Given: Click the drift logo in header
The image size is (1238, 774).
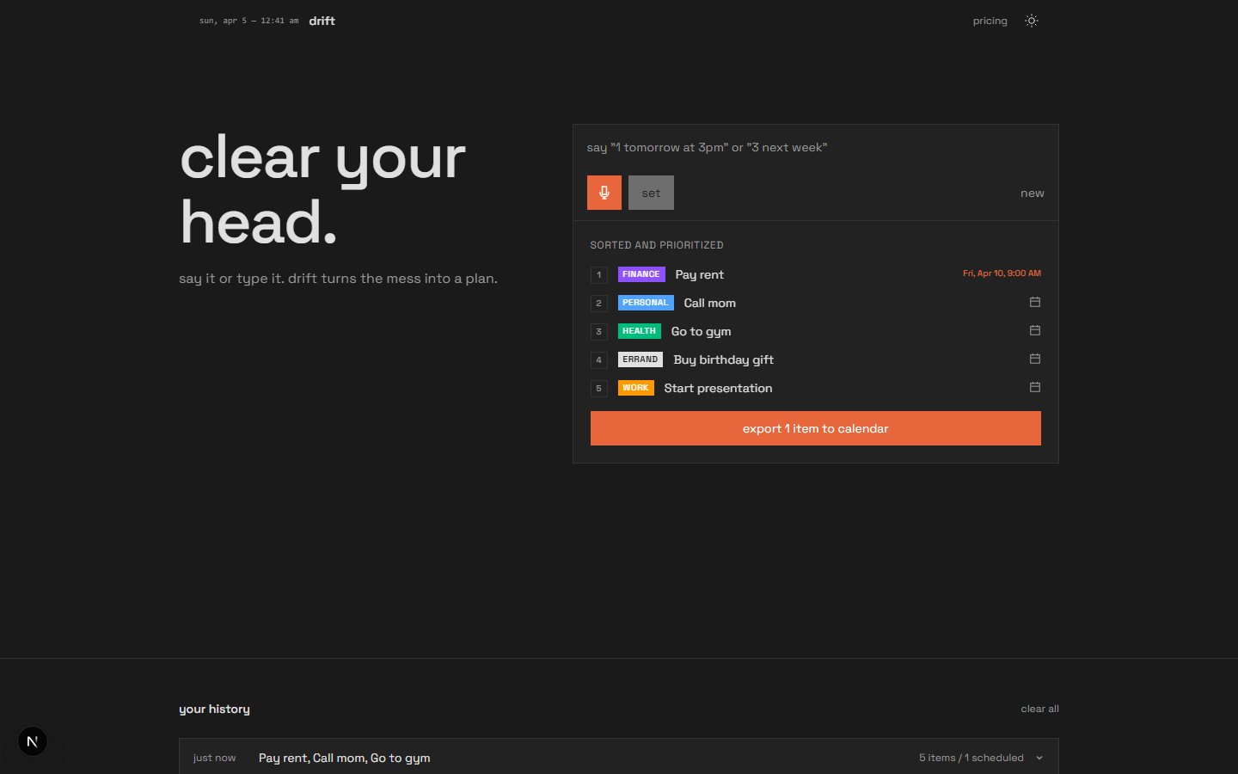Looking at the screenshot, I should 322,21.
